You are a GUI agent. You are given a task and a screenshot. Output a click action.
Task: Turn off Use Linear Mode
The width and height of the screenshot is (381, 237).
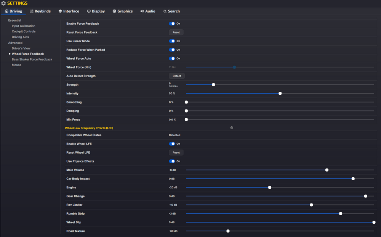172,41
